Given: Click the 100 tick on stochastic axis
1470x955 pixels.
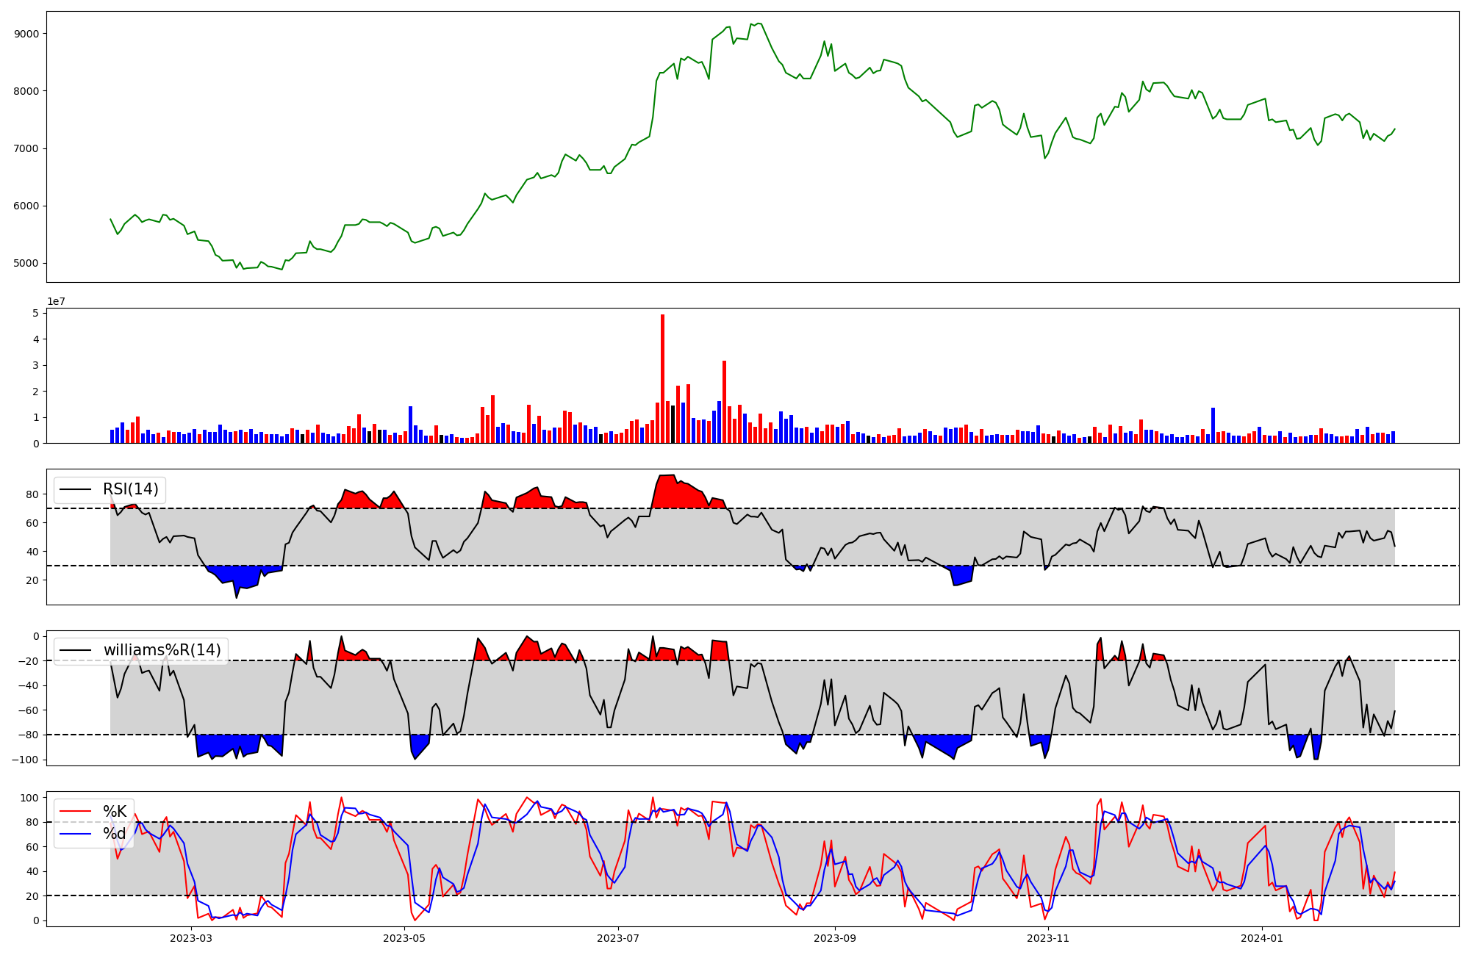Looking at the screenshot, I should coord(30,798).
